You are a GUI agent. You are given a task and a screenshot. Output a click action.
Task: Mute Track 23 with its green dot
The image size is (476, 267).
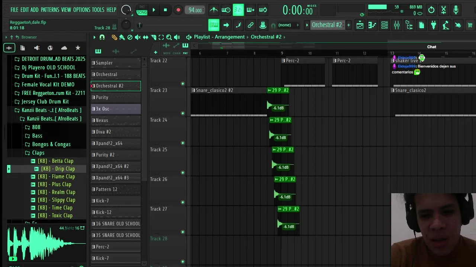(183, 113)
